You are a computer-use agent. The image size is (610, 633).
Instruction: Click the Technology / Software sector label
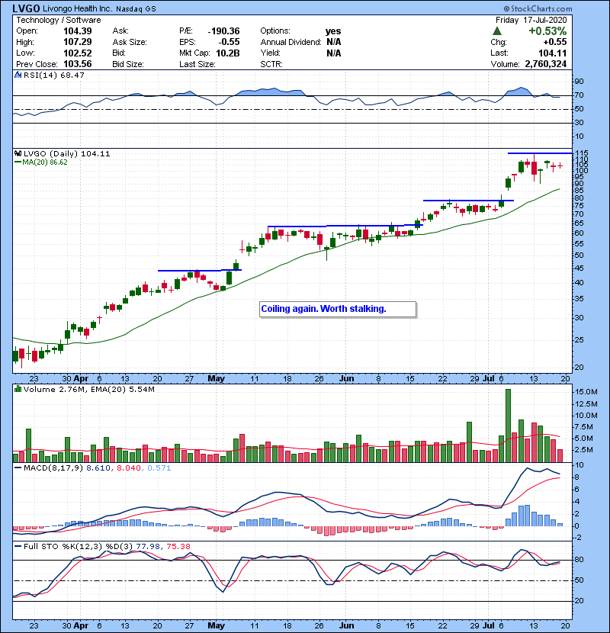point(59,20)
